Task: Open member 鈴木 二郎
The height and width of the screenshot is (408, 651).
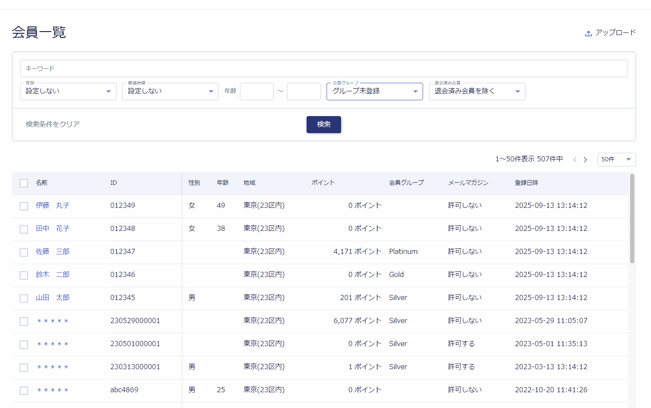Action: pos(53,274)
